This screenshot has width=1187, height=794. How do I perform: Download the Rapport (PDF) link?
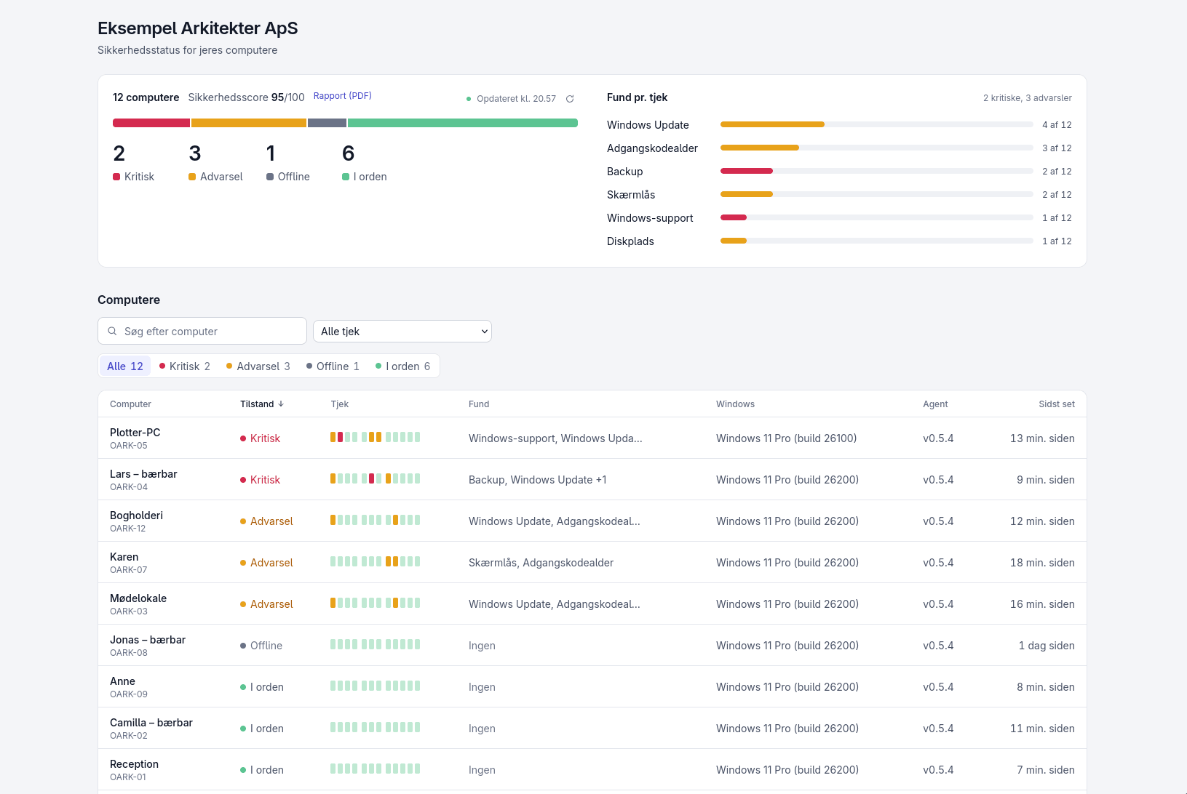[343, 96]
